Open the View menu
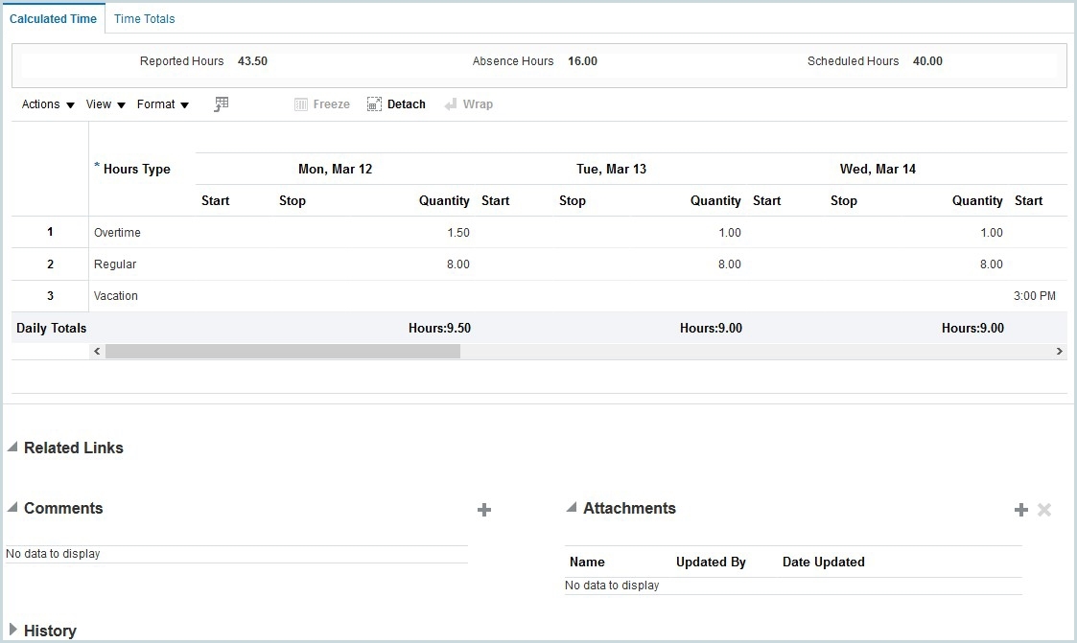1077x643 pixels. click(99, 104)
